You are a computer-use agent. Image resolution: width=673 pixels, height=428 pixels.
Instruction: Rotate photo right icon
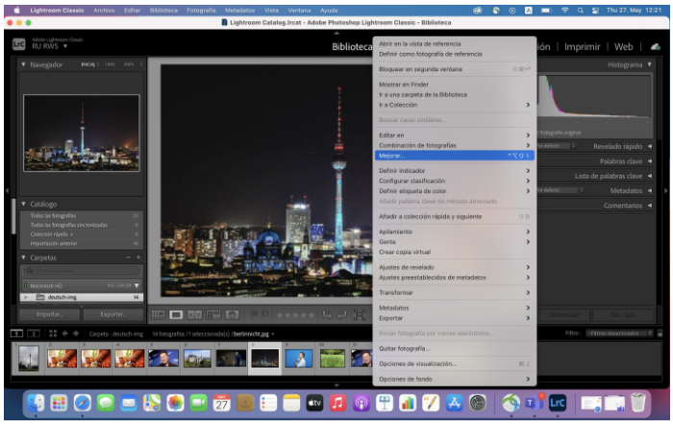342,315
